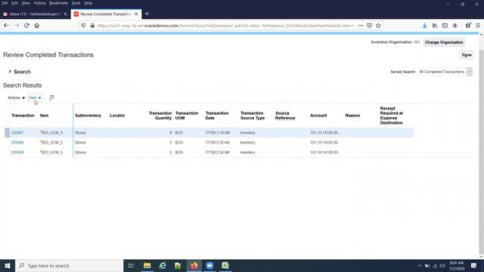The width and height of the screenshot is (484, 272).
Task: Open the Actions dropdown menu
Action: (x=17, y=97)
